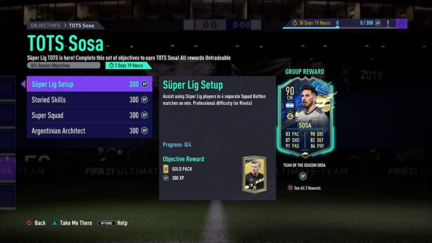Select the Süper Lig Setup objective
The width and height of the screenshot is (432, 243).
[89, 84]
